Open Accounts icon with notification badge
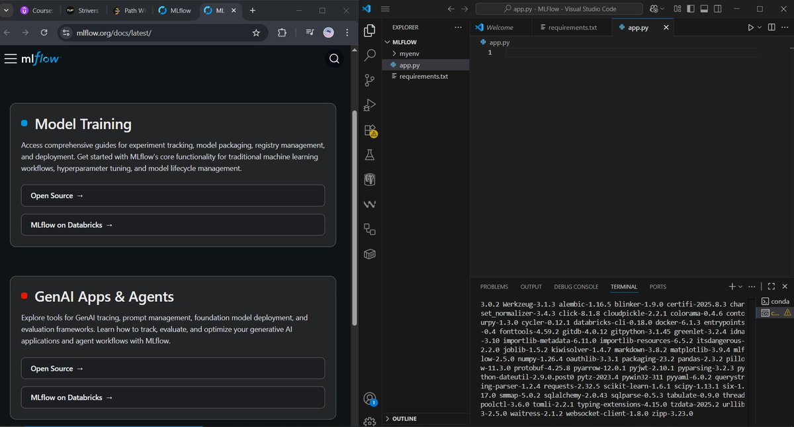This screenshot has height=427, width=794. tap(370, 399)
